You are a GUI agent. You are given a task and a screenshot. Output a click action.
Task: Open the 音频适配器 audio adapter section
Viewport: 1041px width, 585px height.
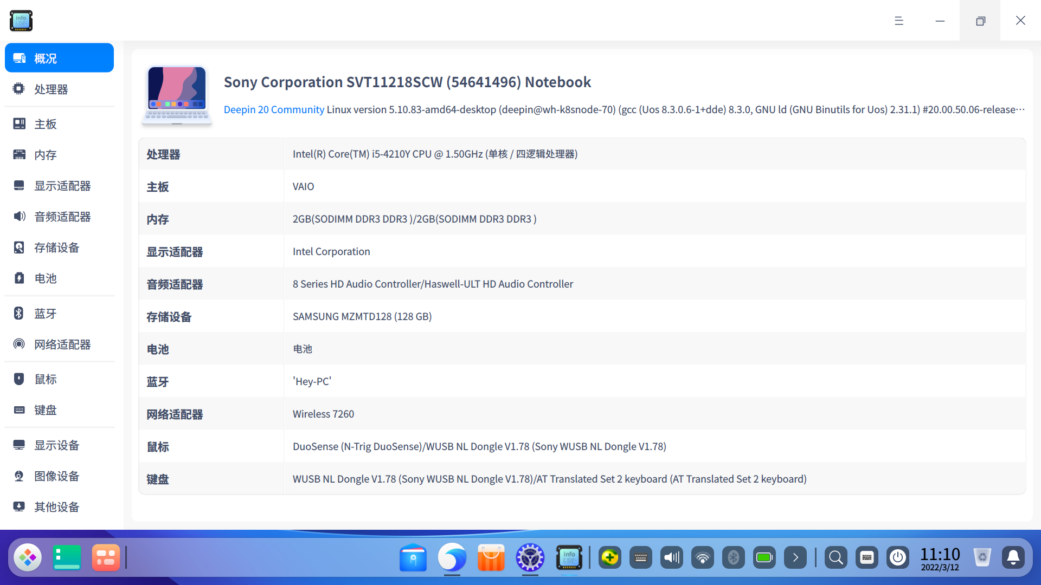[62, 217]
